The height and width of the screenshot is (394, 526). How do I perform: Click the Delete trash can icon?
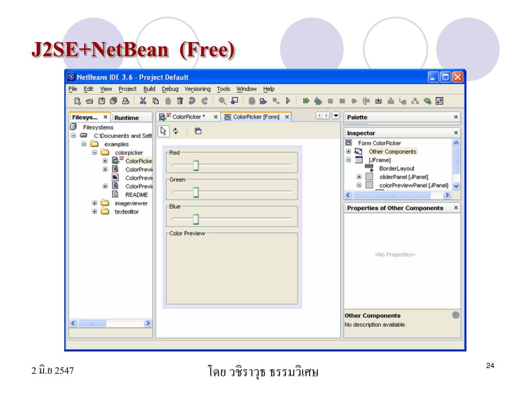tap(180, 101)
